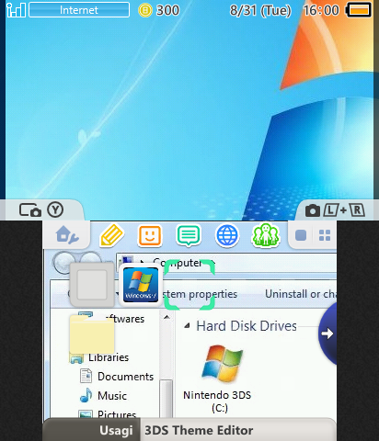
Task: Open the Home Menu Settings wrench icon
Action: click(67, 235)
